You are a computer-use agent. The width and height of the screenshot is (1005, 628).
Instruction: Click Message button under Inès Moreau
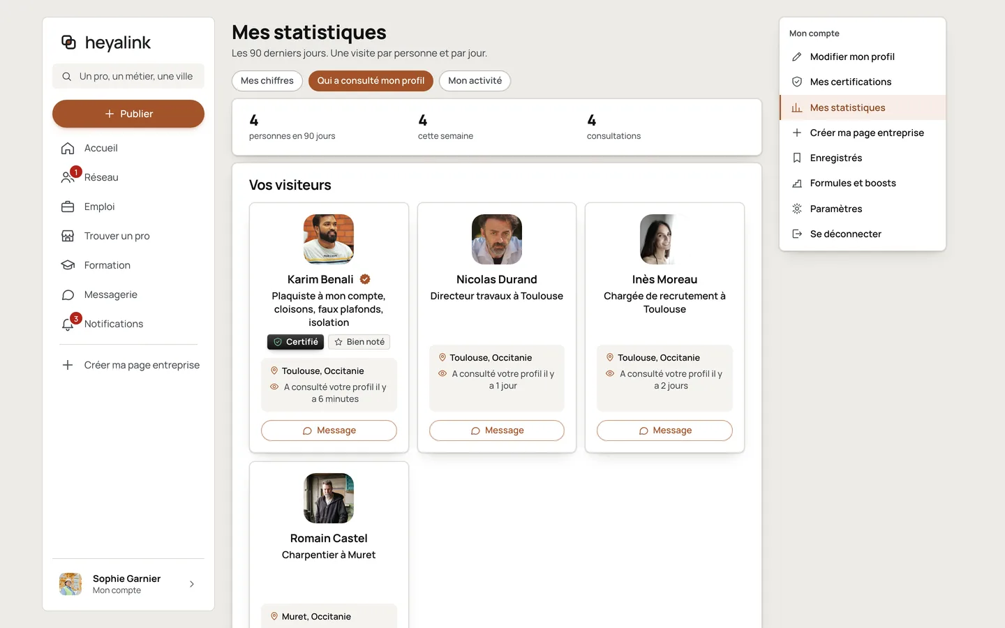(664, 431)
